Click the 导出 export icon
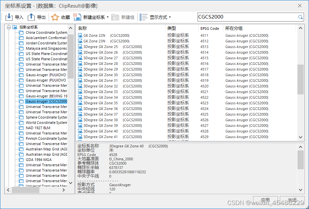309x209 pixels. tap(31, 17)
